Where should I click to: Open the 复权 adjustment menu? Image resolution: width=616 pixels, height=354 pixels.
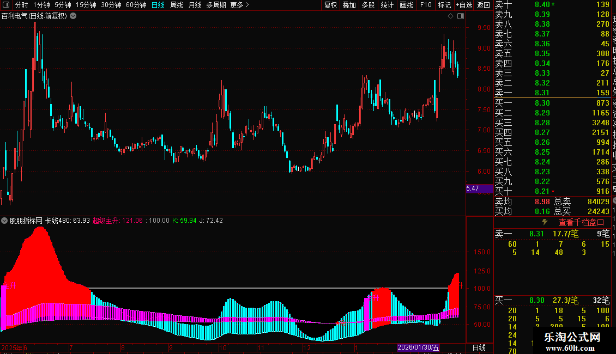pos(330,5)
